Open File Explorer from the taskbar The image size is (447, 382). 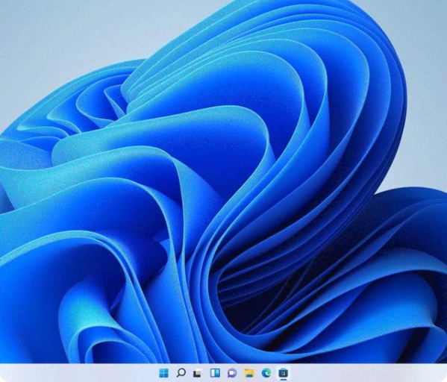249,372
